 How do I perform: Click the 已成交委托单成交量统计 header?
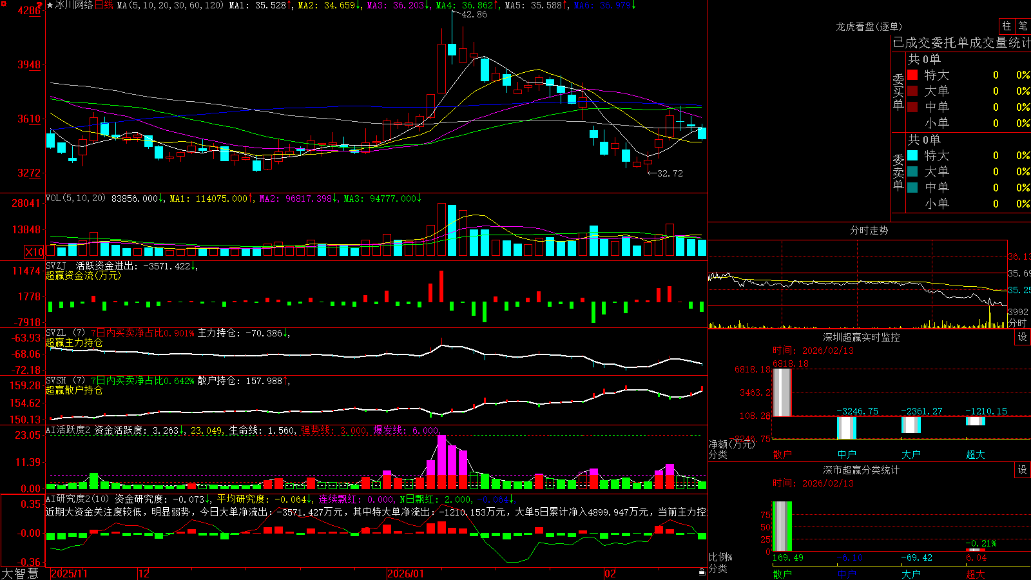(961, 43)
